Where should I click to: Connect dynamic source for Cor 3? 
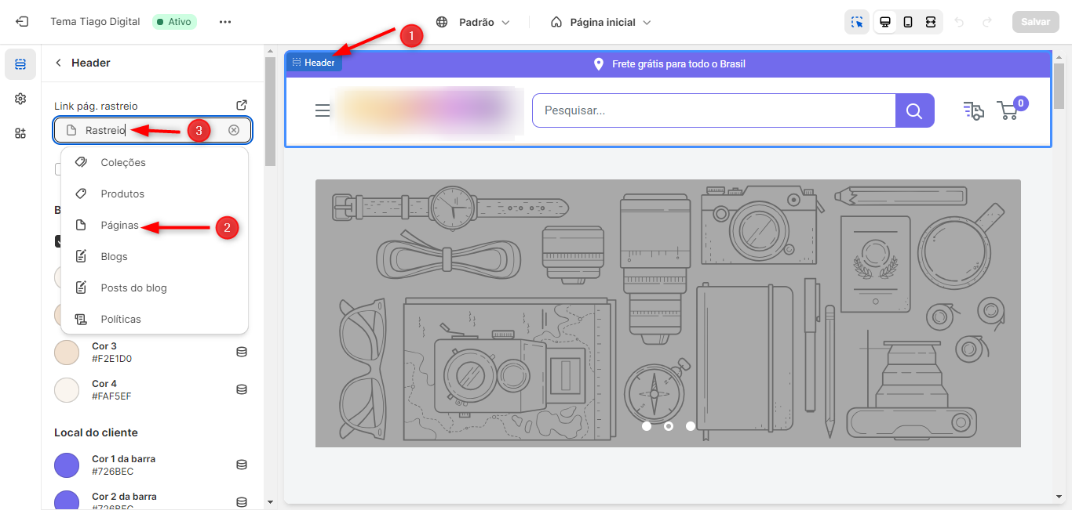pyautogui.click(x=242, y=353)
